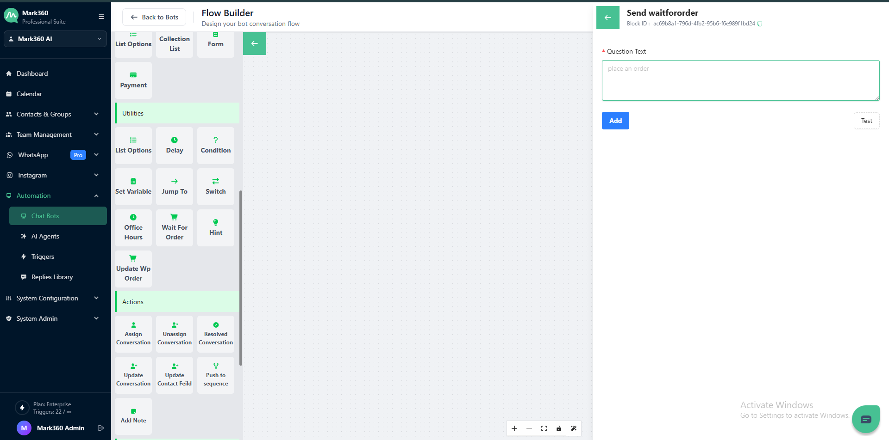Toggle the sidebar hamburger menu
Screen dimensions: 889x440
pyautogui.click(x=101, y=17)
